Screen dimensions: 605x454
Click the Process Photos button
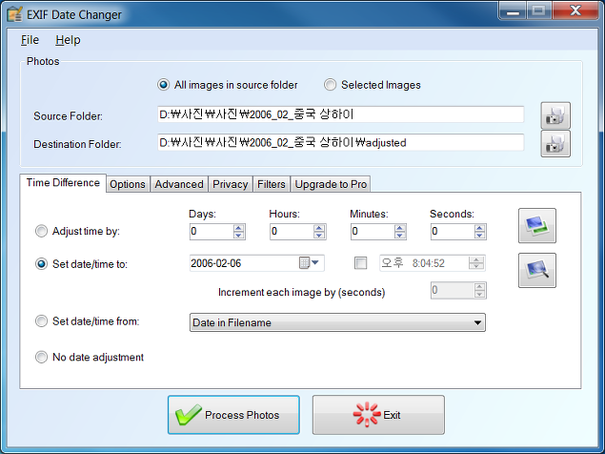233,415
